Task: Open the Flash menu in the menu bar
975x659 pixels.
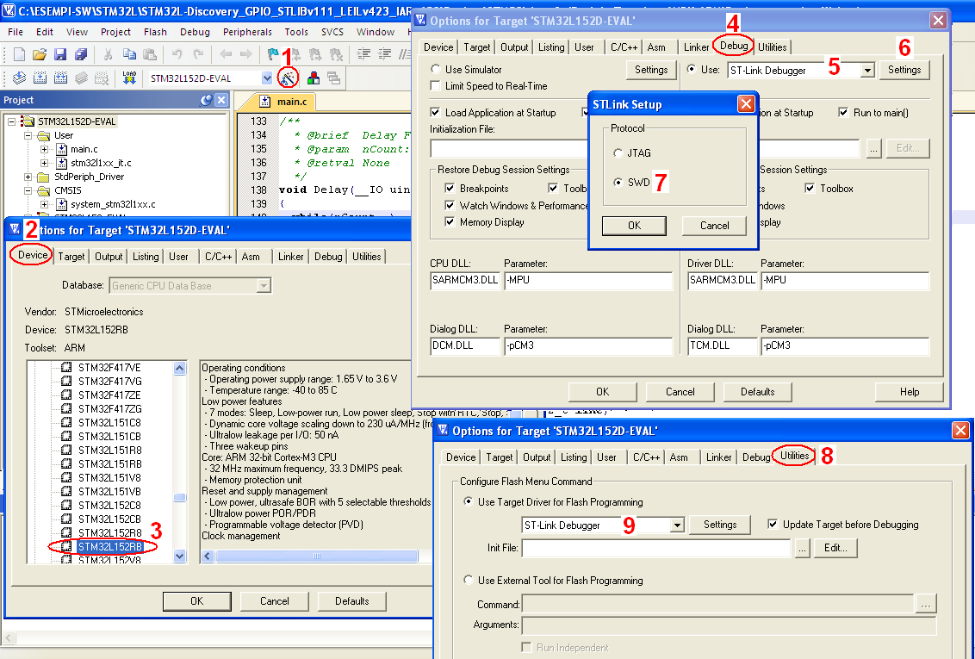Action: [155, 32]
